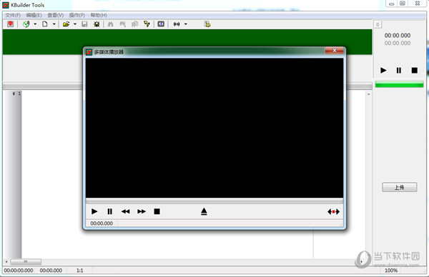This screenshot has width=429, height=277.
Task: Click the find next binoculars icon
Action: click(122, 24)
